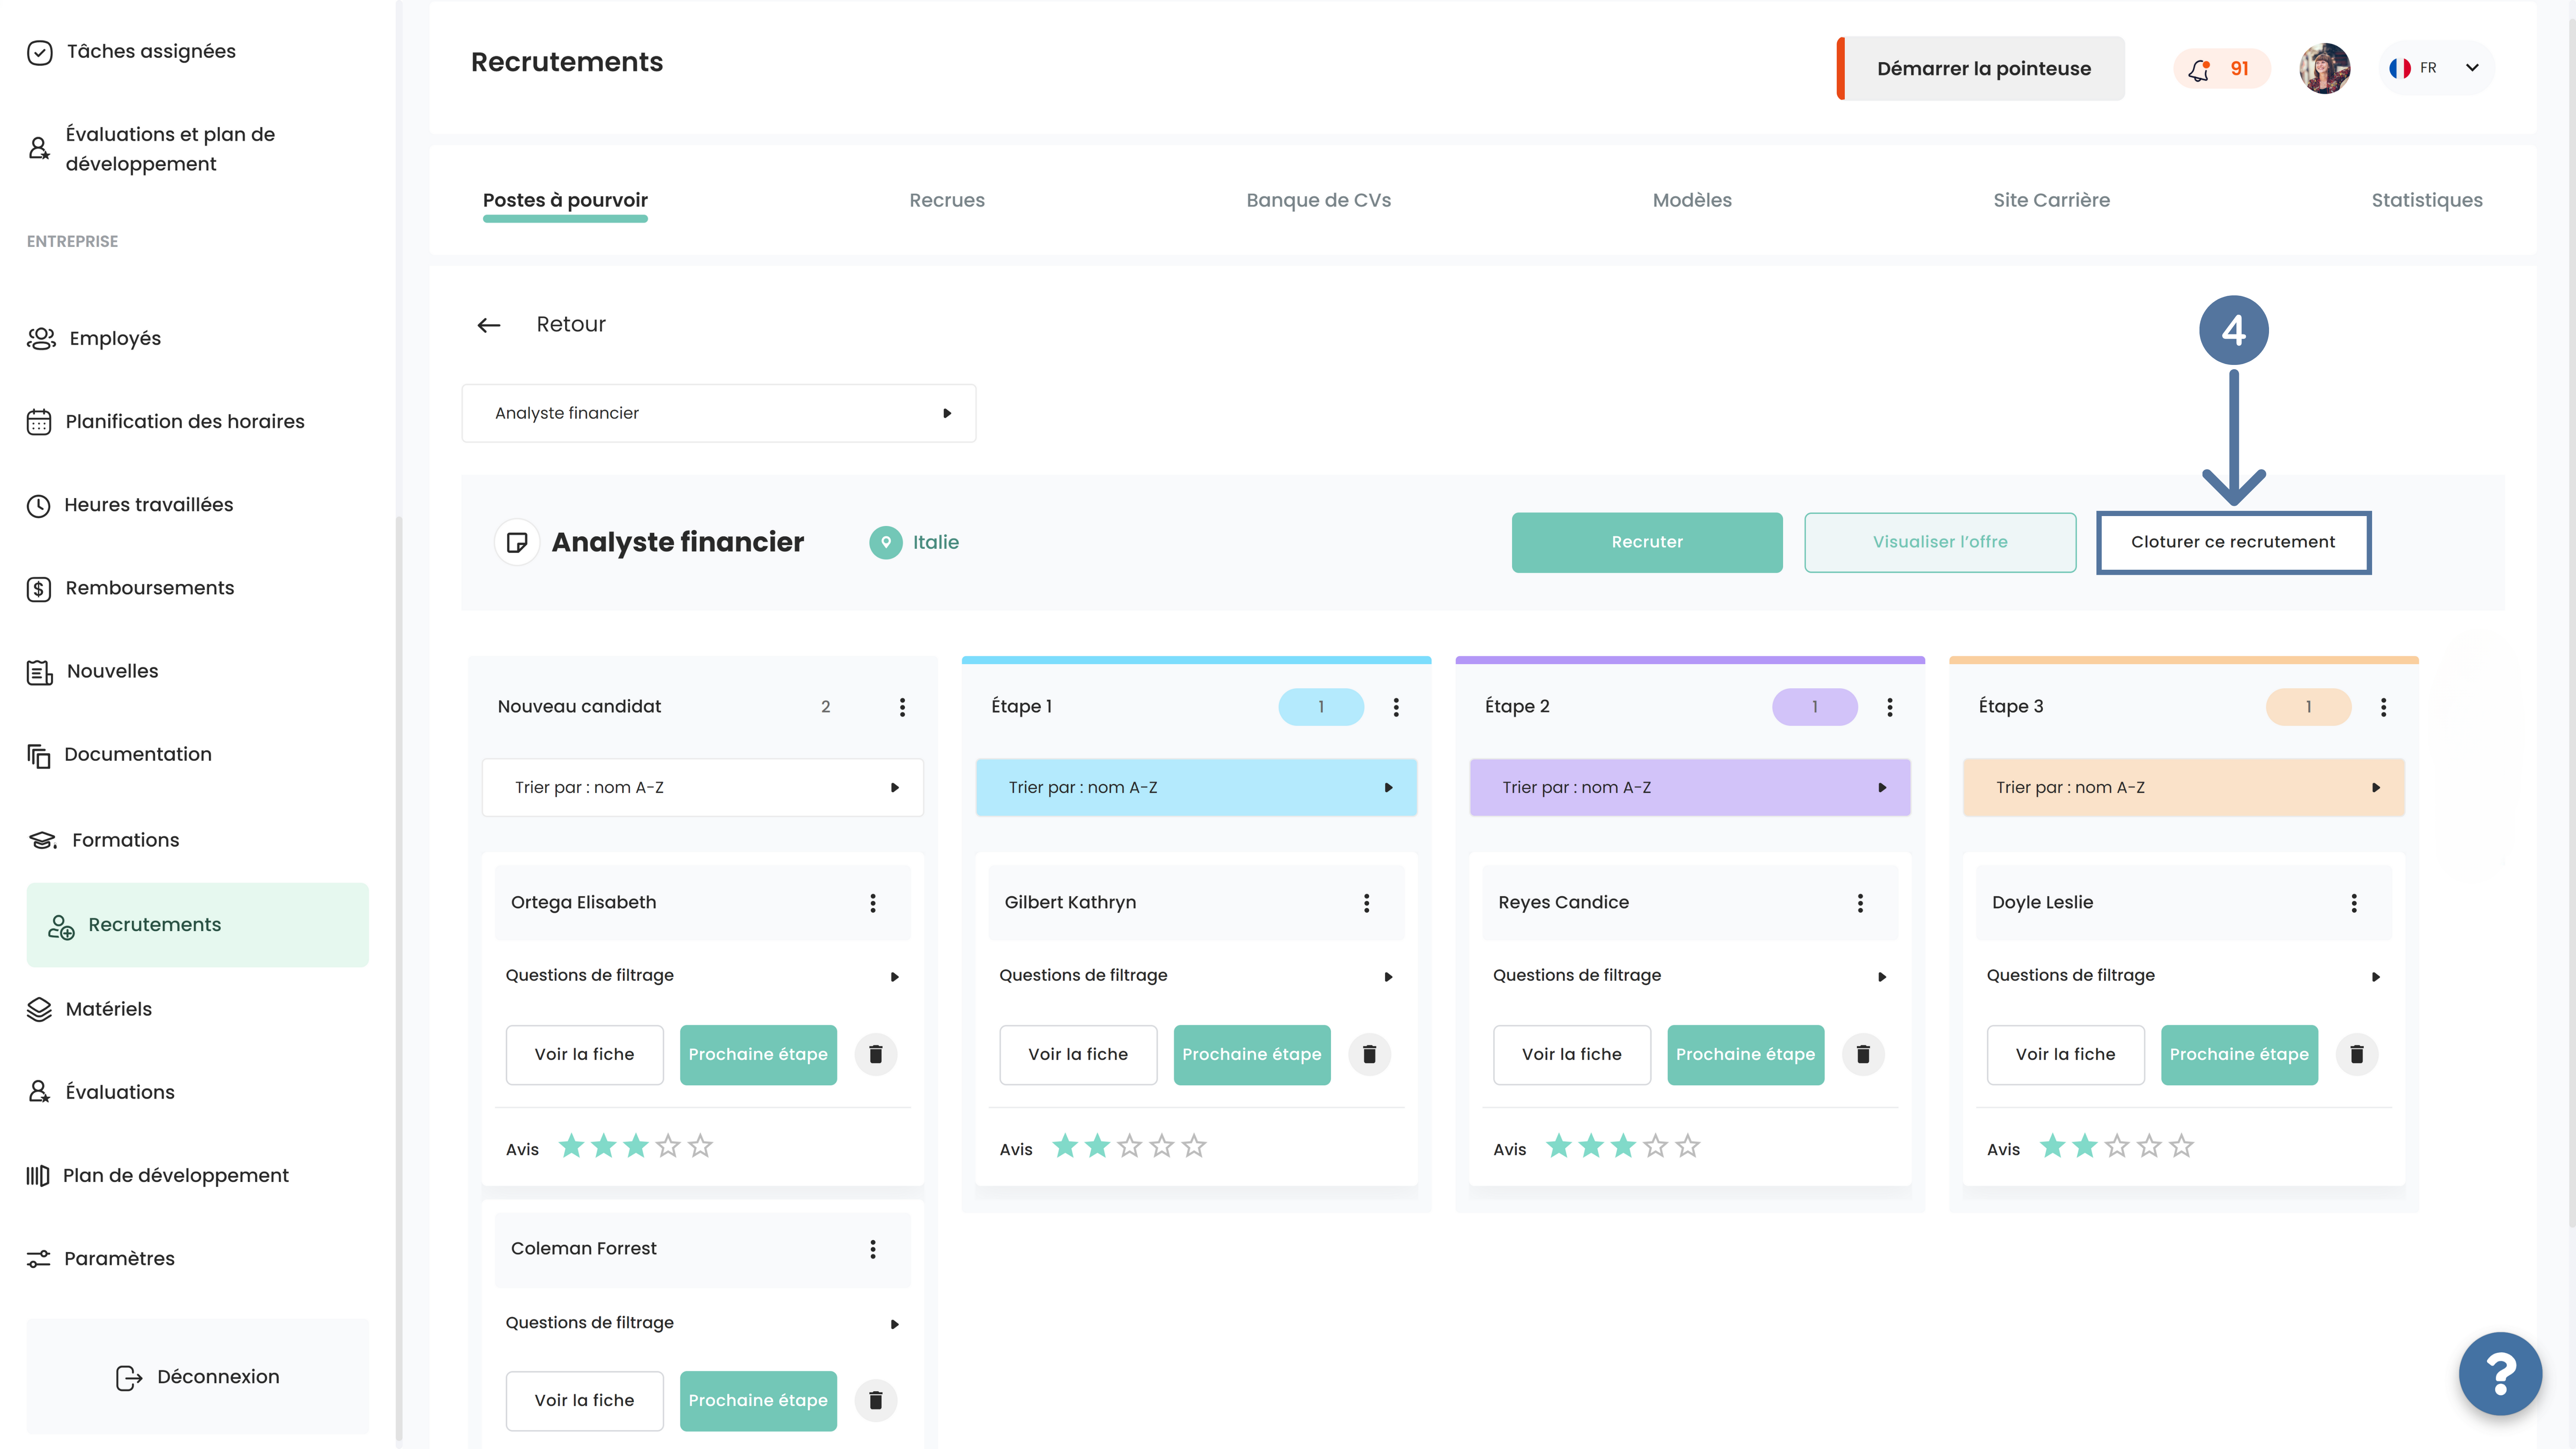2576x1449 pixels.
Task: Open Étape 2 column options menu
Action: pos(1890,707)
